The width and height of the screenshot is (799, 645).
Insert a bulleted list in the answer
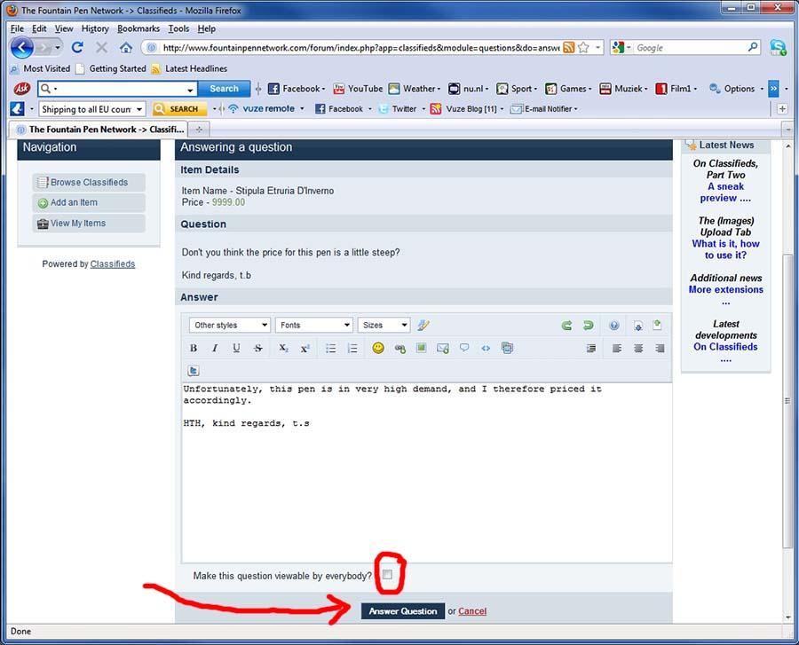point(331,349)
